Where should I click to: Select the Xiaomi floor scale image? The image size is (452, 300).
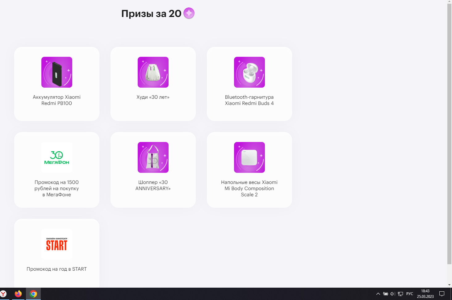(249, 157)
